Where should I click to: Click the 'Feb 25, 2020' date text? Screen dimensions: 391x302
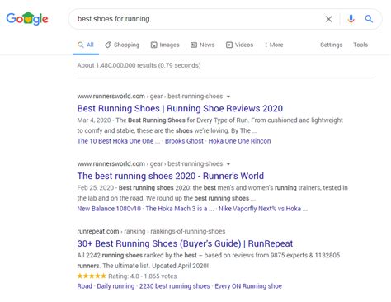(x=96, y=188)
